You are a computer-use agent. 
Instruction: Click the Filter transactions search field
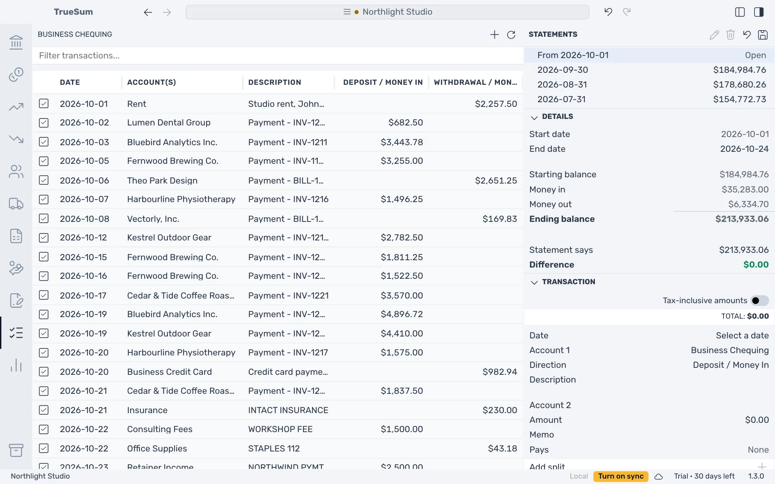pyautogui.click(x=277, y=55)
